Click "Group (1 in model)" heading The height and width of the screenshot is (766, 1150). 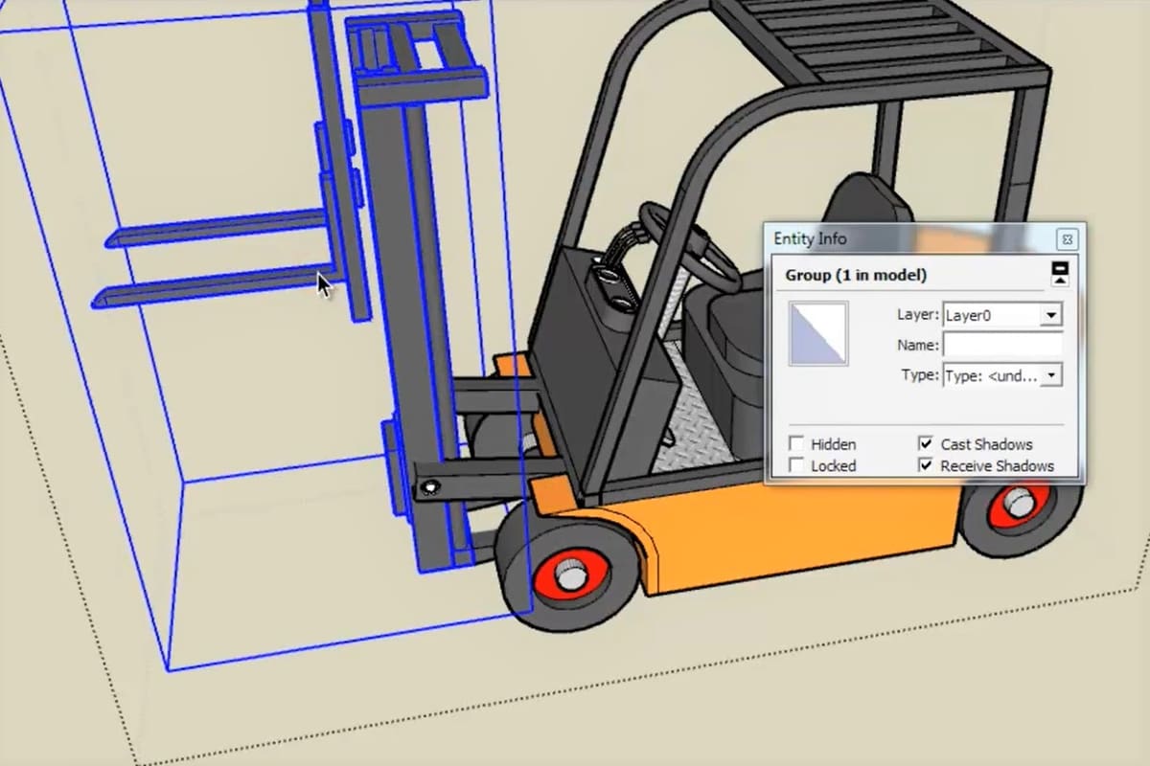tap(856, 275)
